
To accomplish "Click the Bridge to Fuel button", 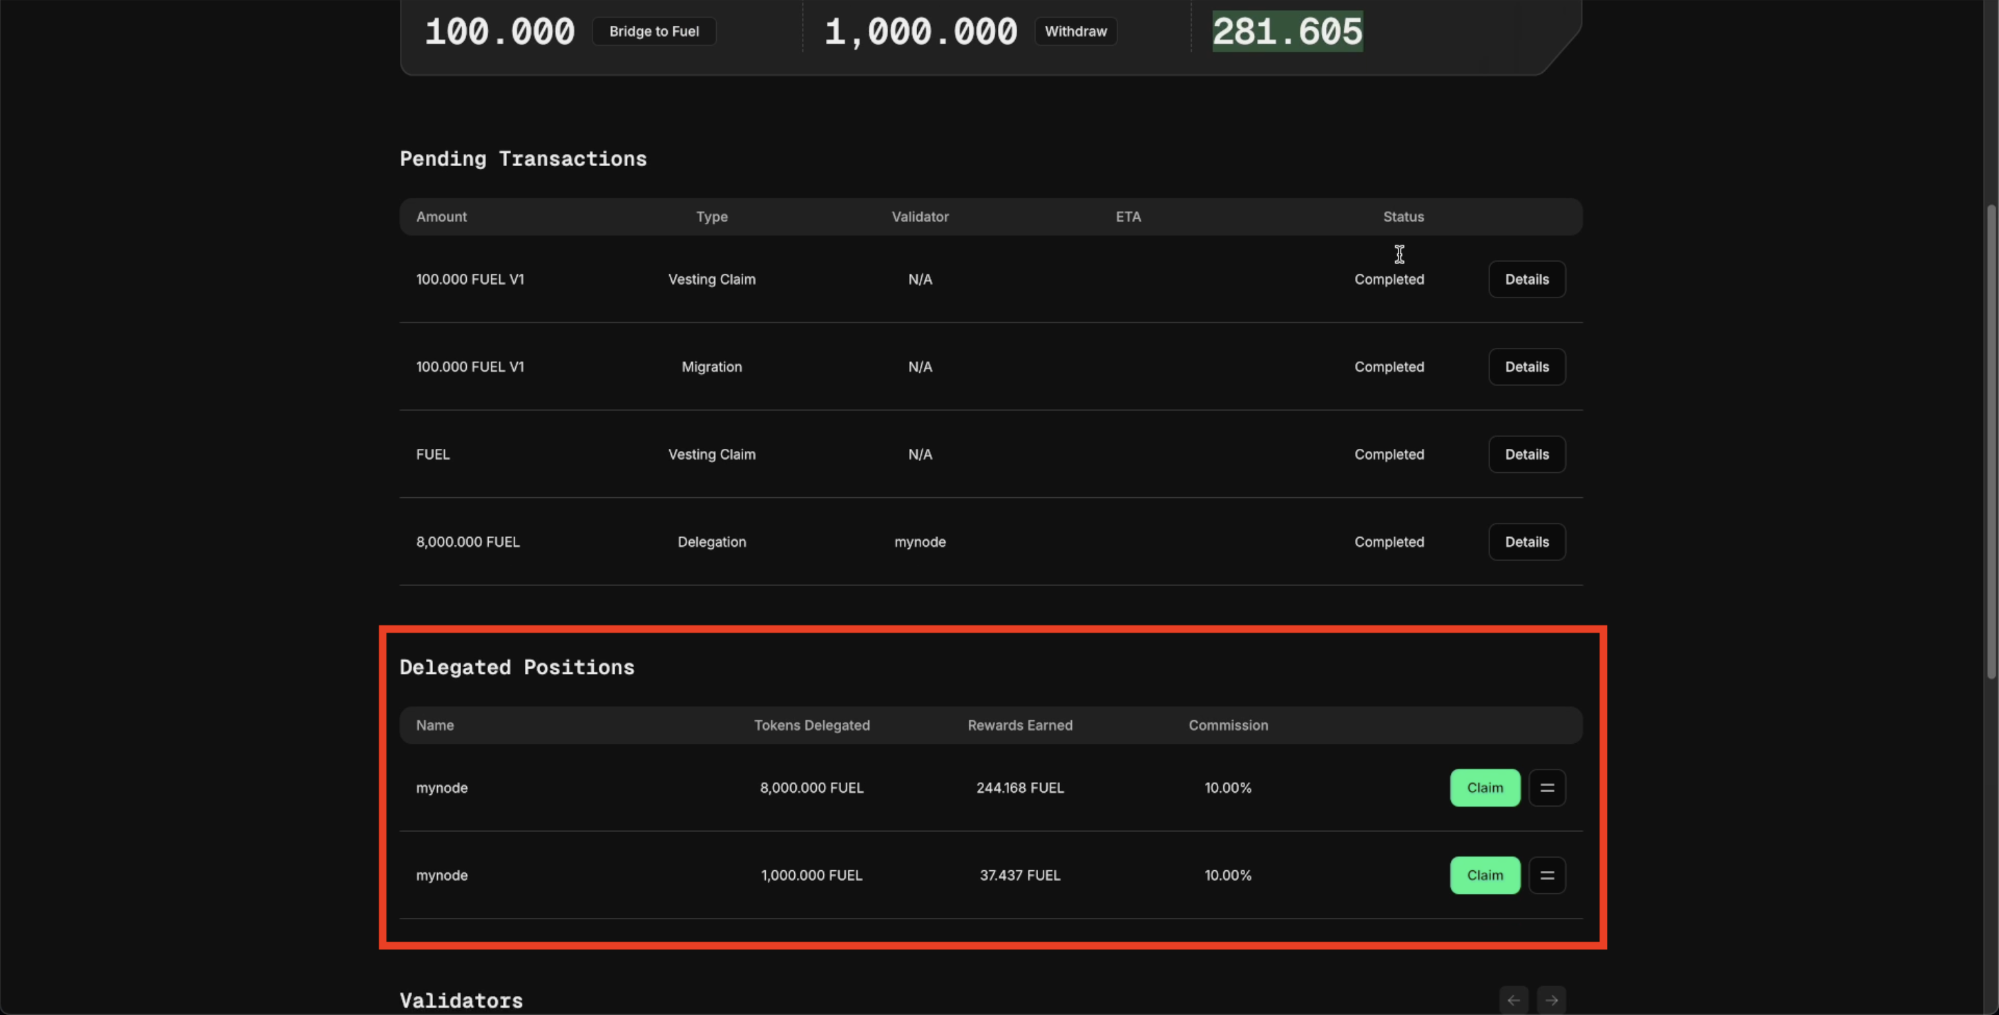I will click(x=653, y=31).
